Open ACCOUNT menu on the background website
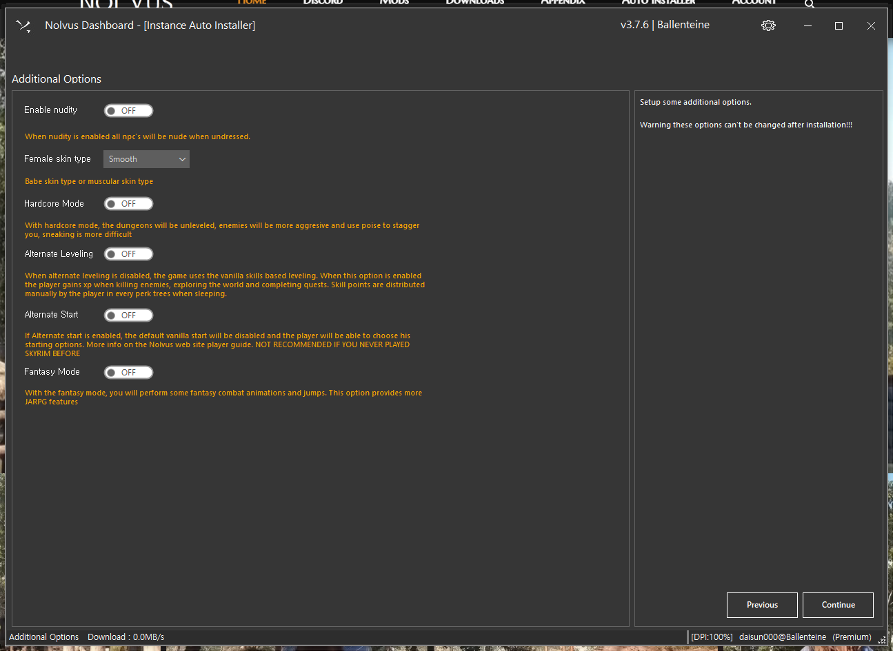This screenshot has width=893, height=651. click(x=754, y=2)
